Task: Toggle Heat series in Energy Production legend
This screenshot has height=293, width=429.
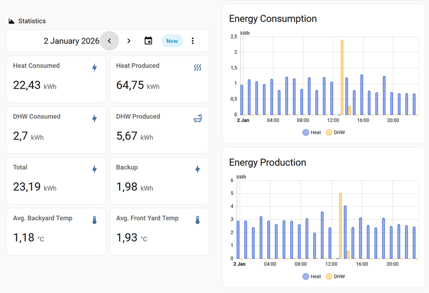Action: point(312,276)
